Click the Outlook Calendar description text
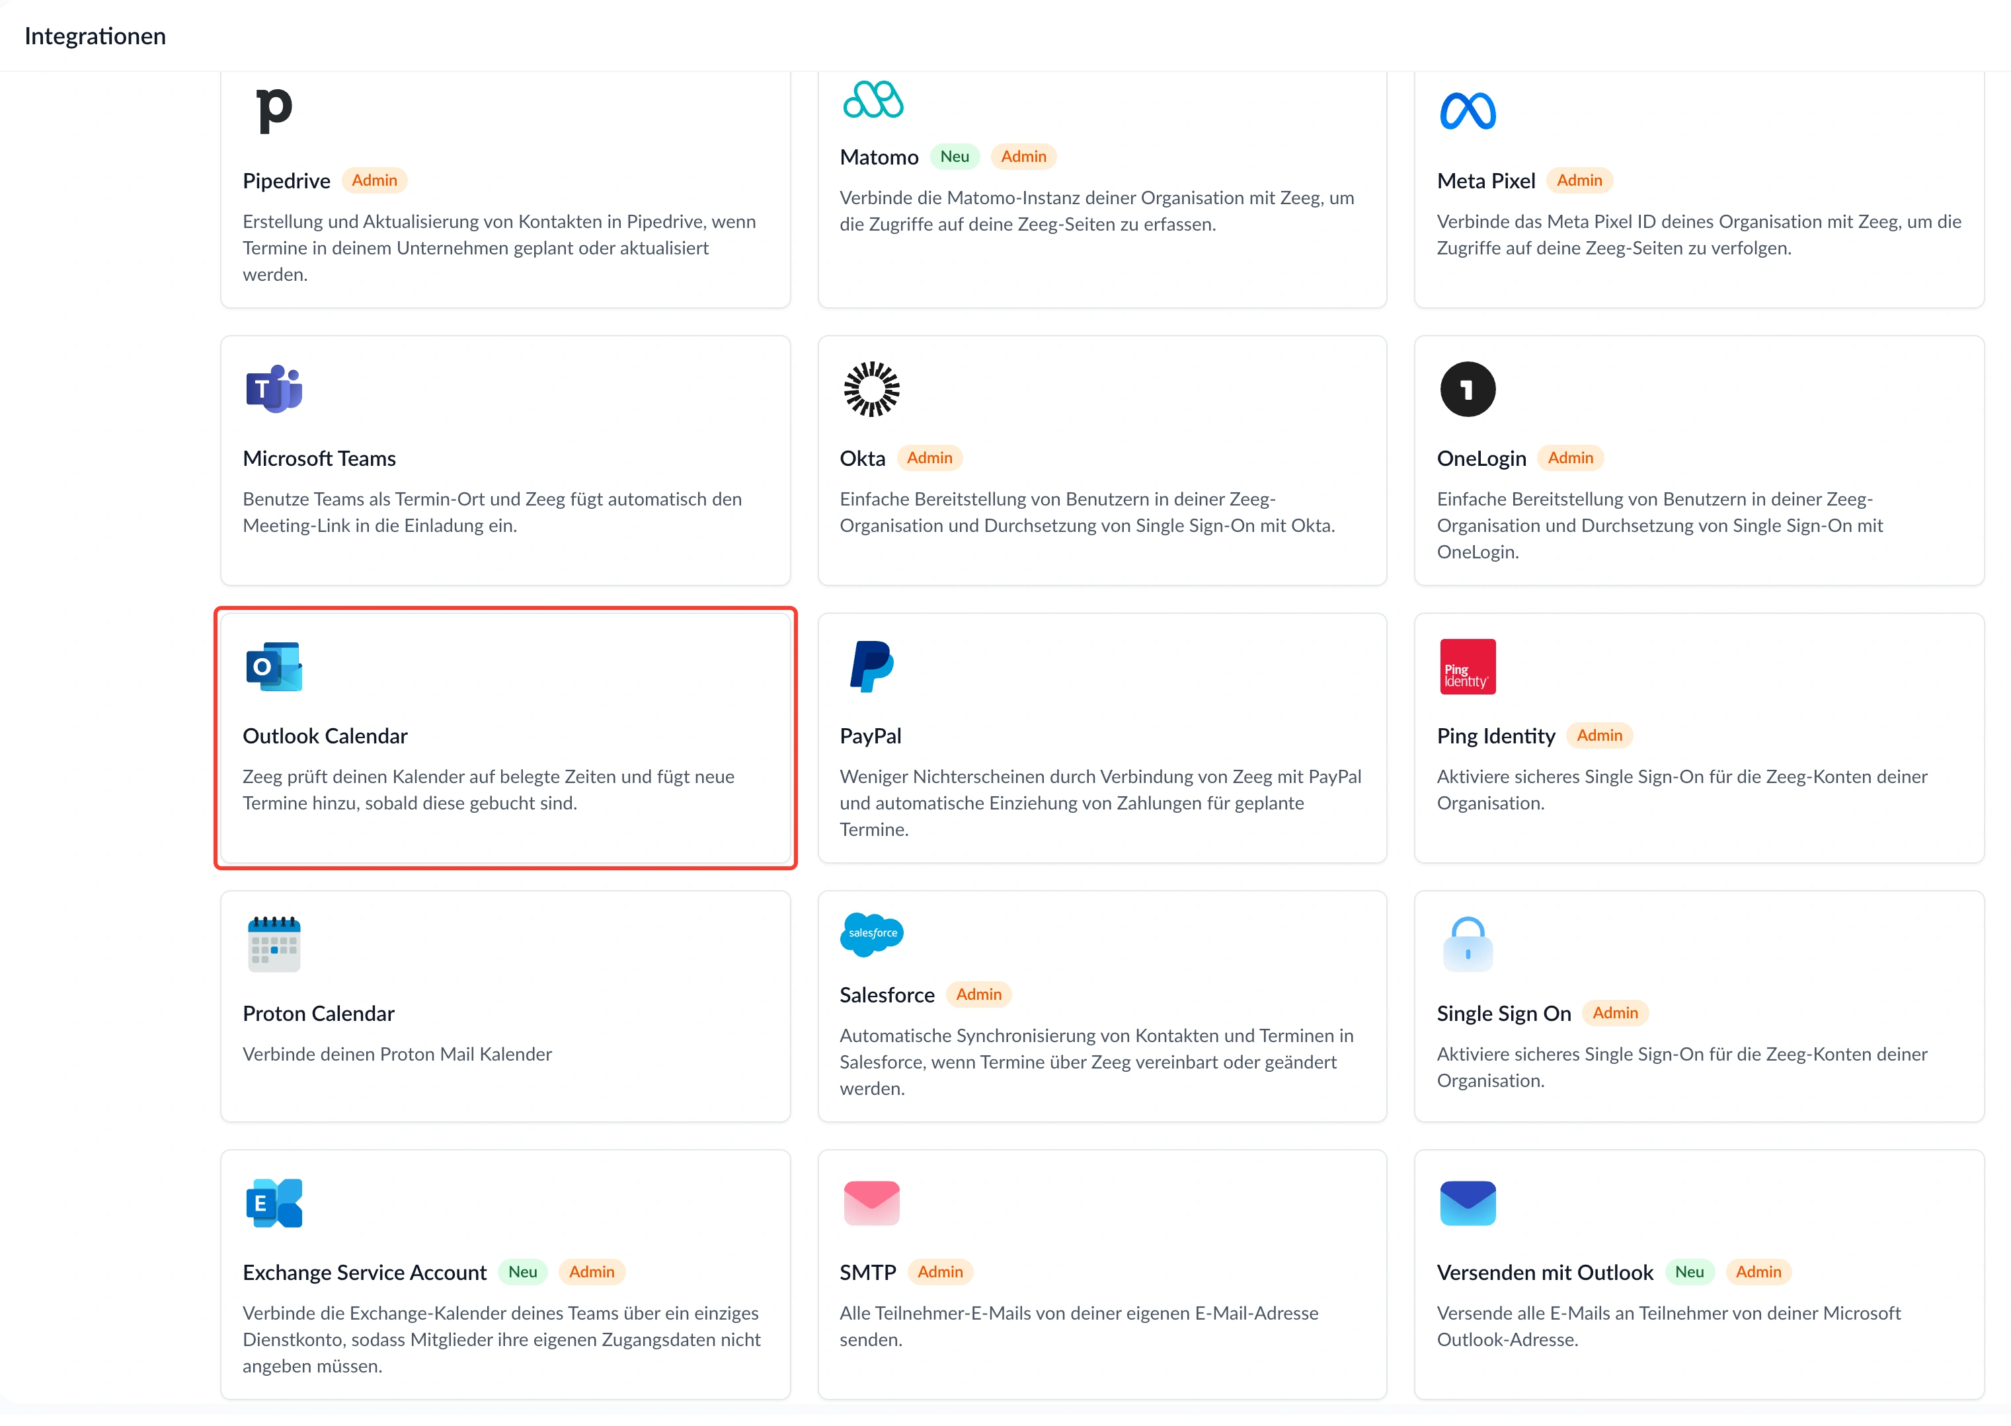This screenshot has height=1426, width=2011. (488, 790)
